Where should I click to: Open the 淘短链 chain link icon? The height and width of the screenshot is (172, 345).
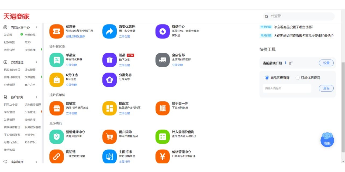[x=57, y=156]
